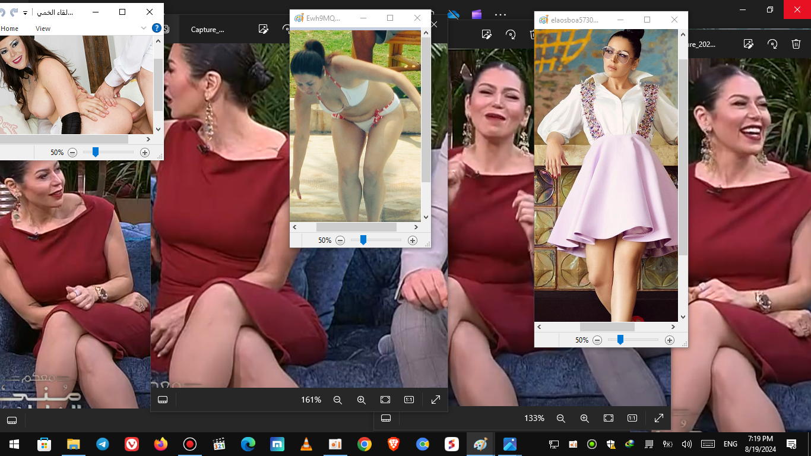The height and width of the screenshot is (456, 811).
Task: Expand the Paint ribbon with the chevron arrow
Action: pos(143,28)
